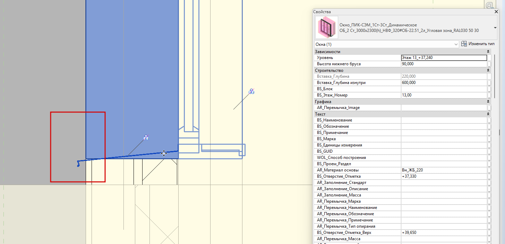Click the move cursor handle on the sill line

coord(164,153)
